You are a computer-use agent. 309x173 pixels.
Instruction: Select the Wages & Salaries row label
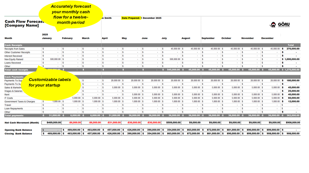point(14,91)
